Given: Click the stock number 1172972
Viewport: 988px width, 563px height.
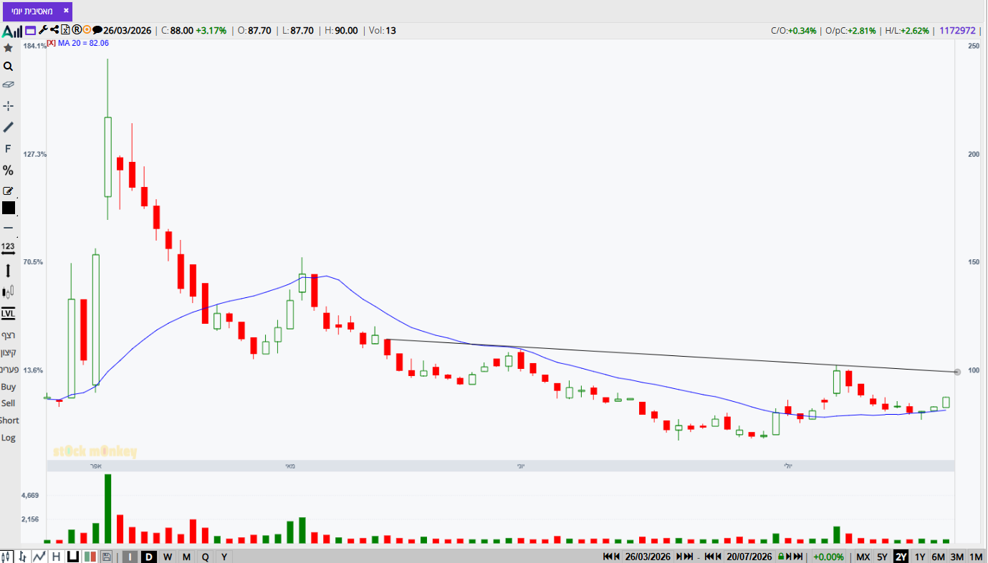Looking at the screenshot, I should [x=958, y=31].
